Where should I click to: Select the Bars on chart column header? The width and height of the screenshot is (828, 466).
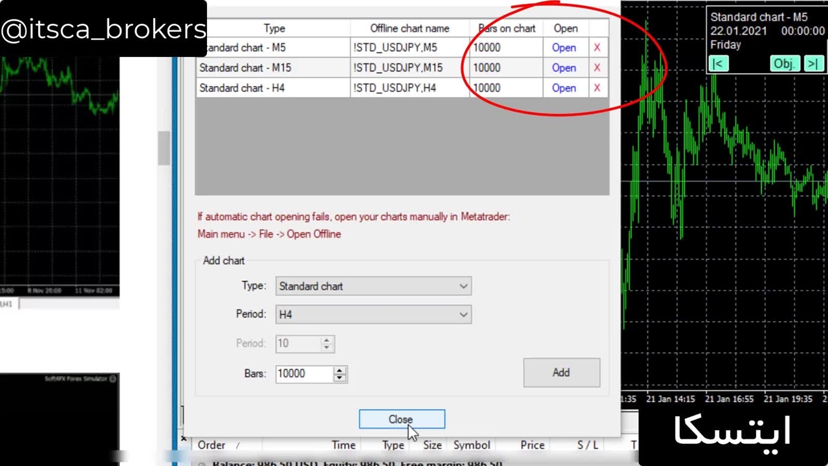click(507, 28)
